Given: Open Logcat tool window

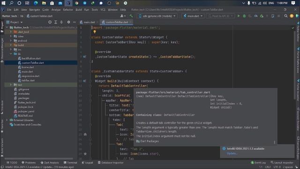Looking at the screenshot, I should tap(88, 163).
